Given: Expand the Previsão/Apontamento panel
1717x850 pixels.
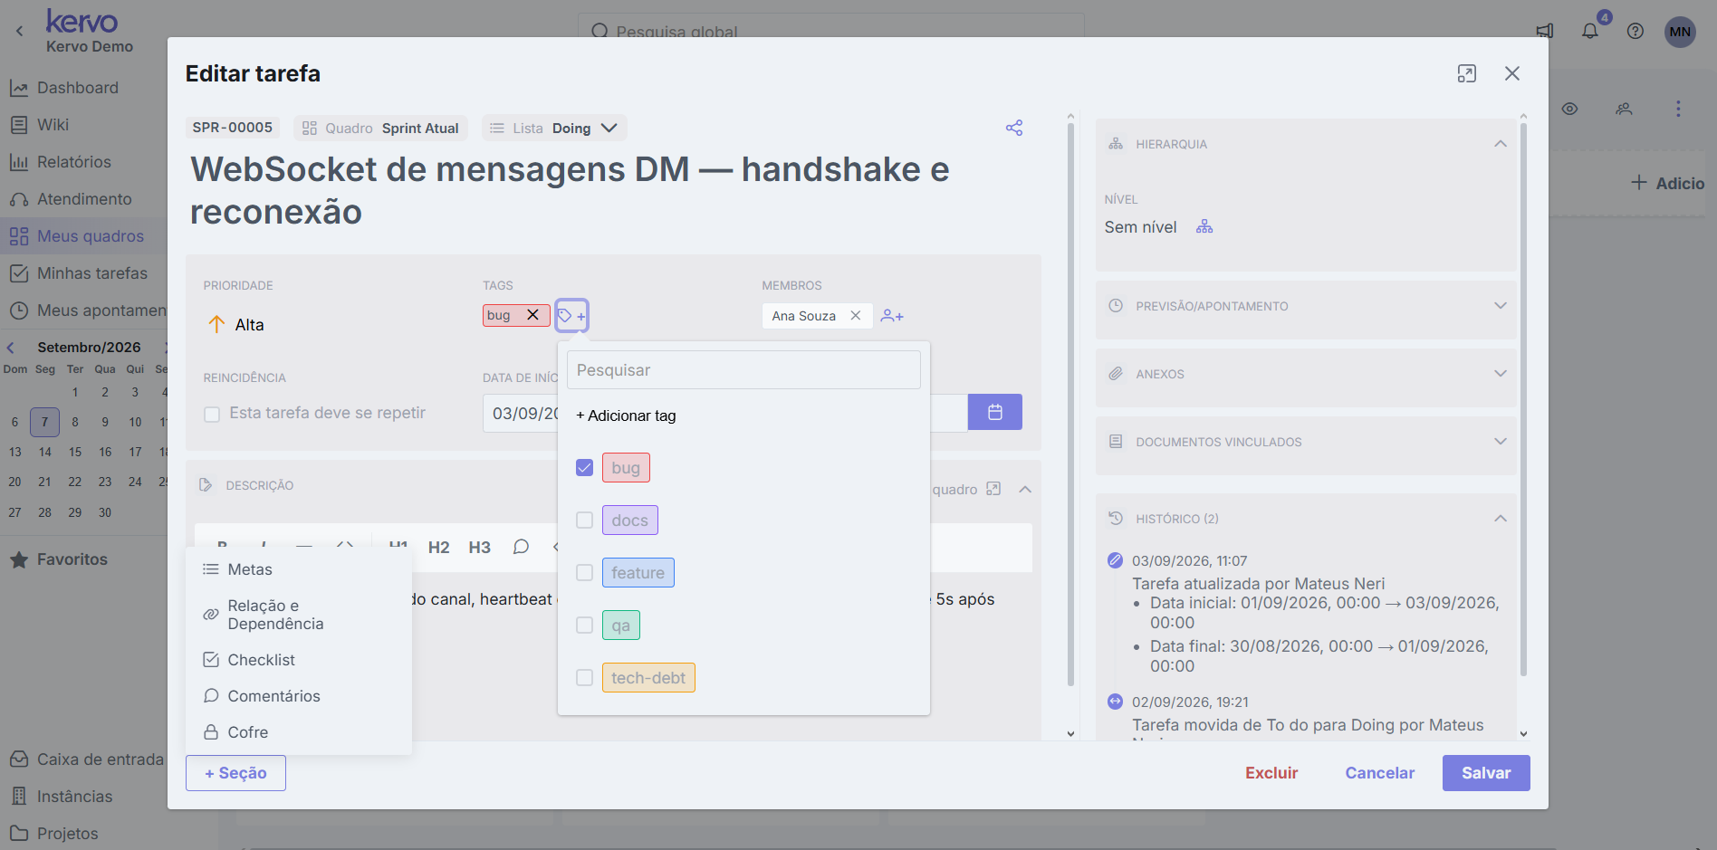Looking at the screenshot, I should [1501, 306].
